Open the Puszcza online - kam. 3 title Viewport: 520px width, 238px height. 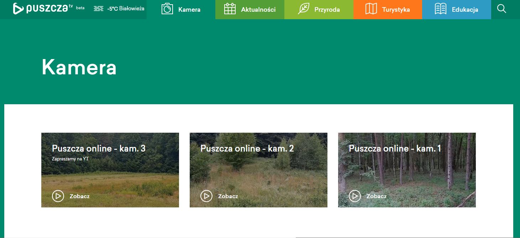pyautogui.click(x=99, y=148)
